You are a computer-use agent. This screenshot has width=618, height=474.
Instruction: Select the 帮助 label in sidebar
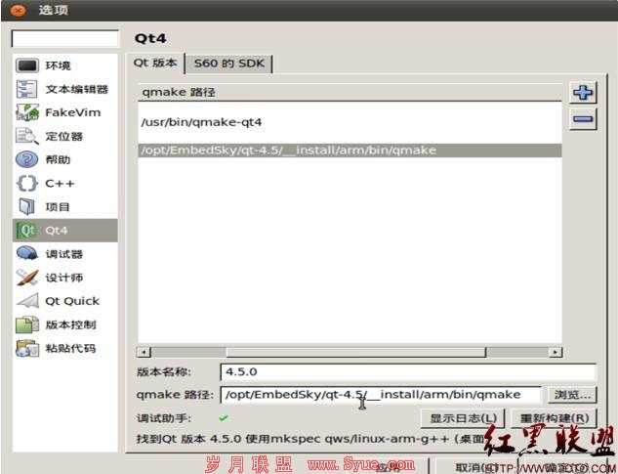58,160
